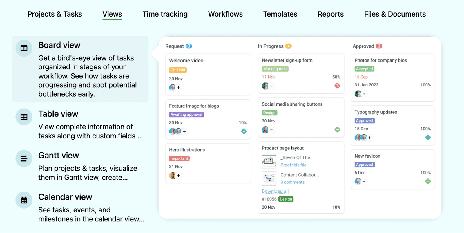Click Design label on Social media sharing buttons

(269, 113)
